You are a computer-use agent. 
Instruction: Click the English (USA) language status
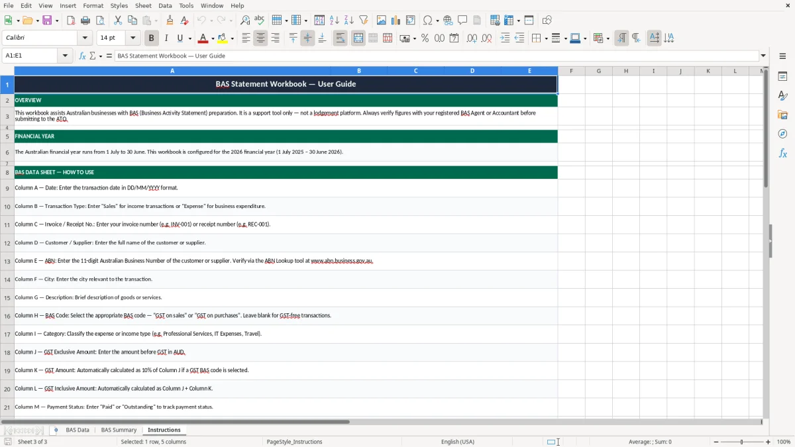[458, 442]
